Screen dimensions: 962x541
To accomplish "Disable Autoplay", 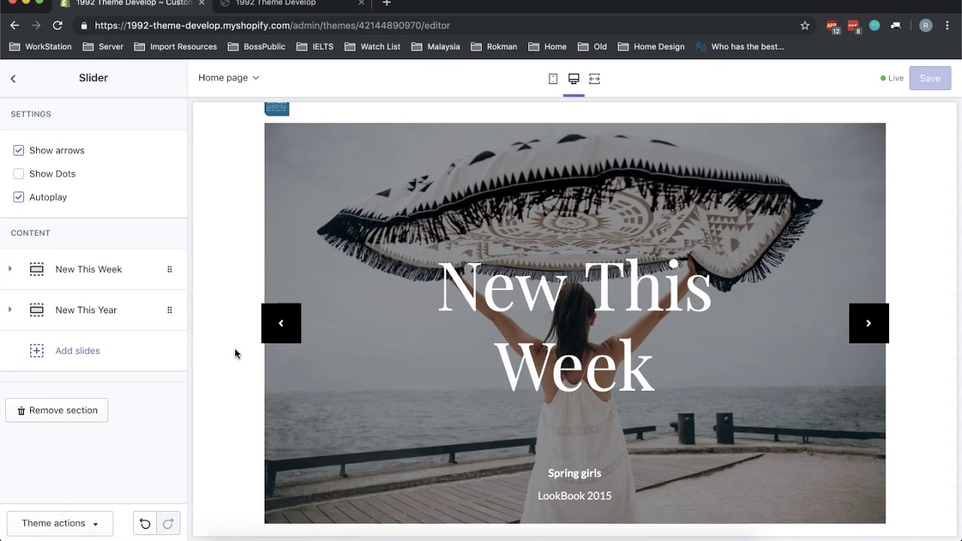I will click(19, 197).
